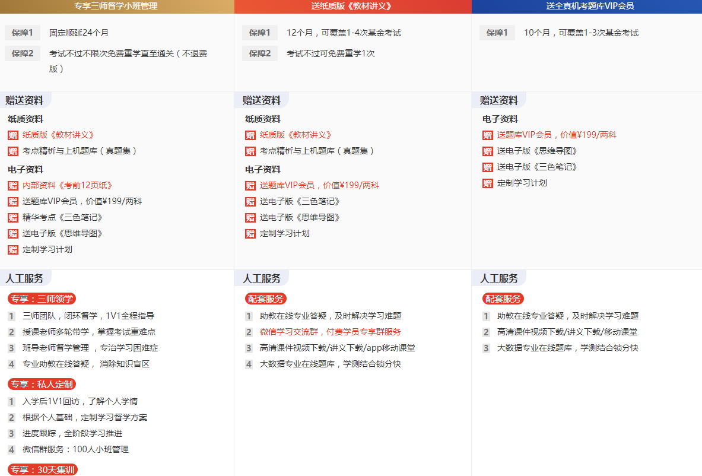Image resolution: width=702 pixels, height=476 pixels.
Task: Click 人工服务 heading in 三师督学 column
Action: click(24, 278)
